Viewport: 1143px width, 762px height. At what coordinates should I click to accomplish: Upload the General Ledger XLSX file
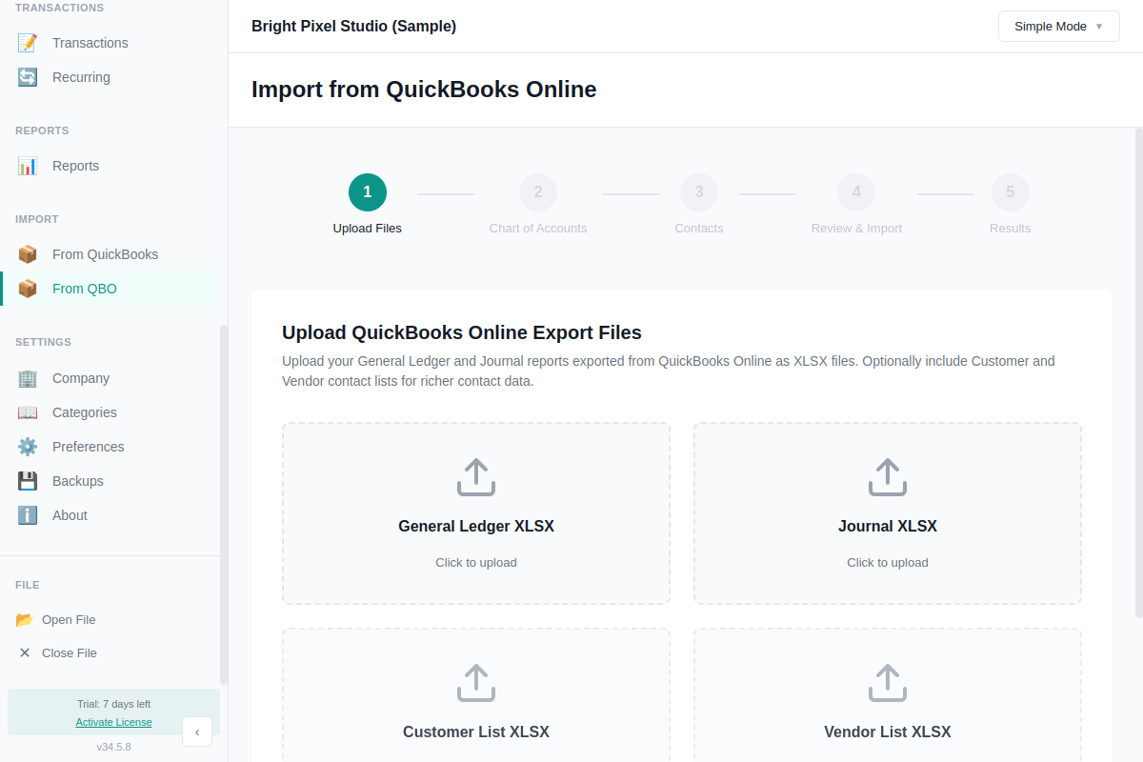point(475,513)
